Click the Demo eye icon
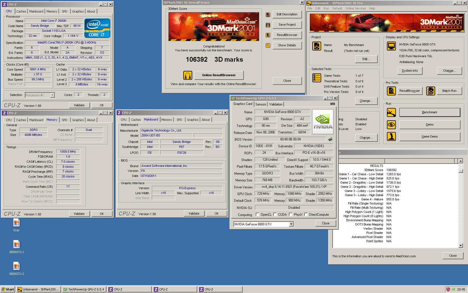Image resolution: width=468 pixels, height=293 pixels. tap(391, 125)
